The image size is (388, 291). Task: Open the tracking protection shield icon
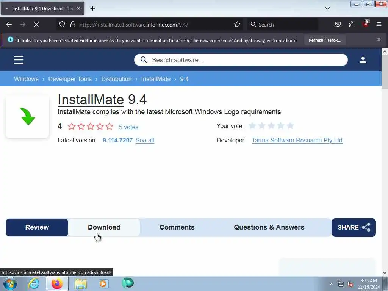click(62, 25)
